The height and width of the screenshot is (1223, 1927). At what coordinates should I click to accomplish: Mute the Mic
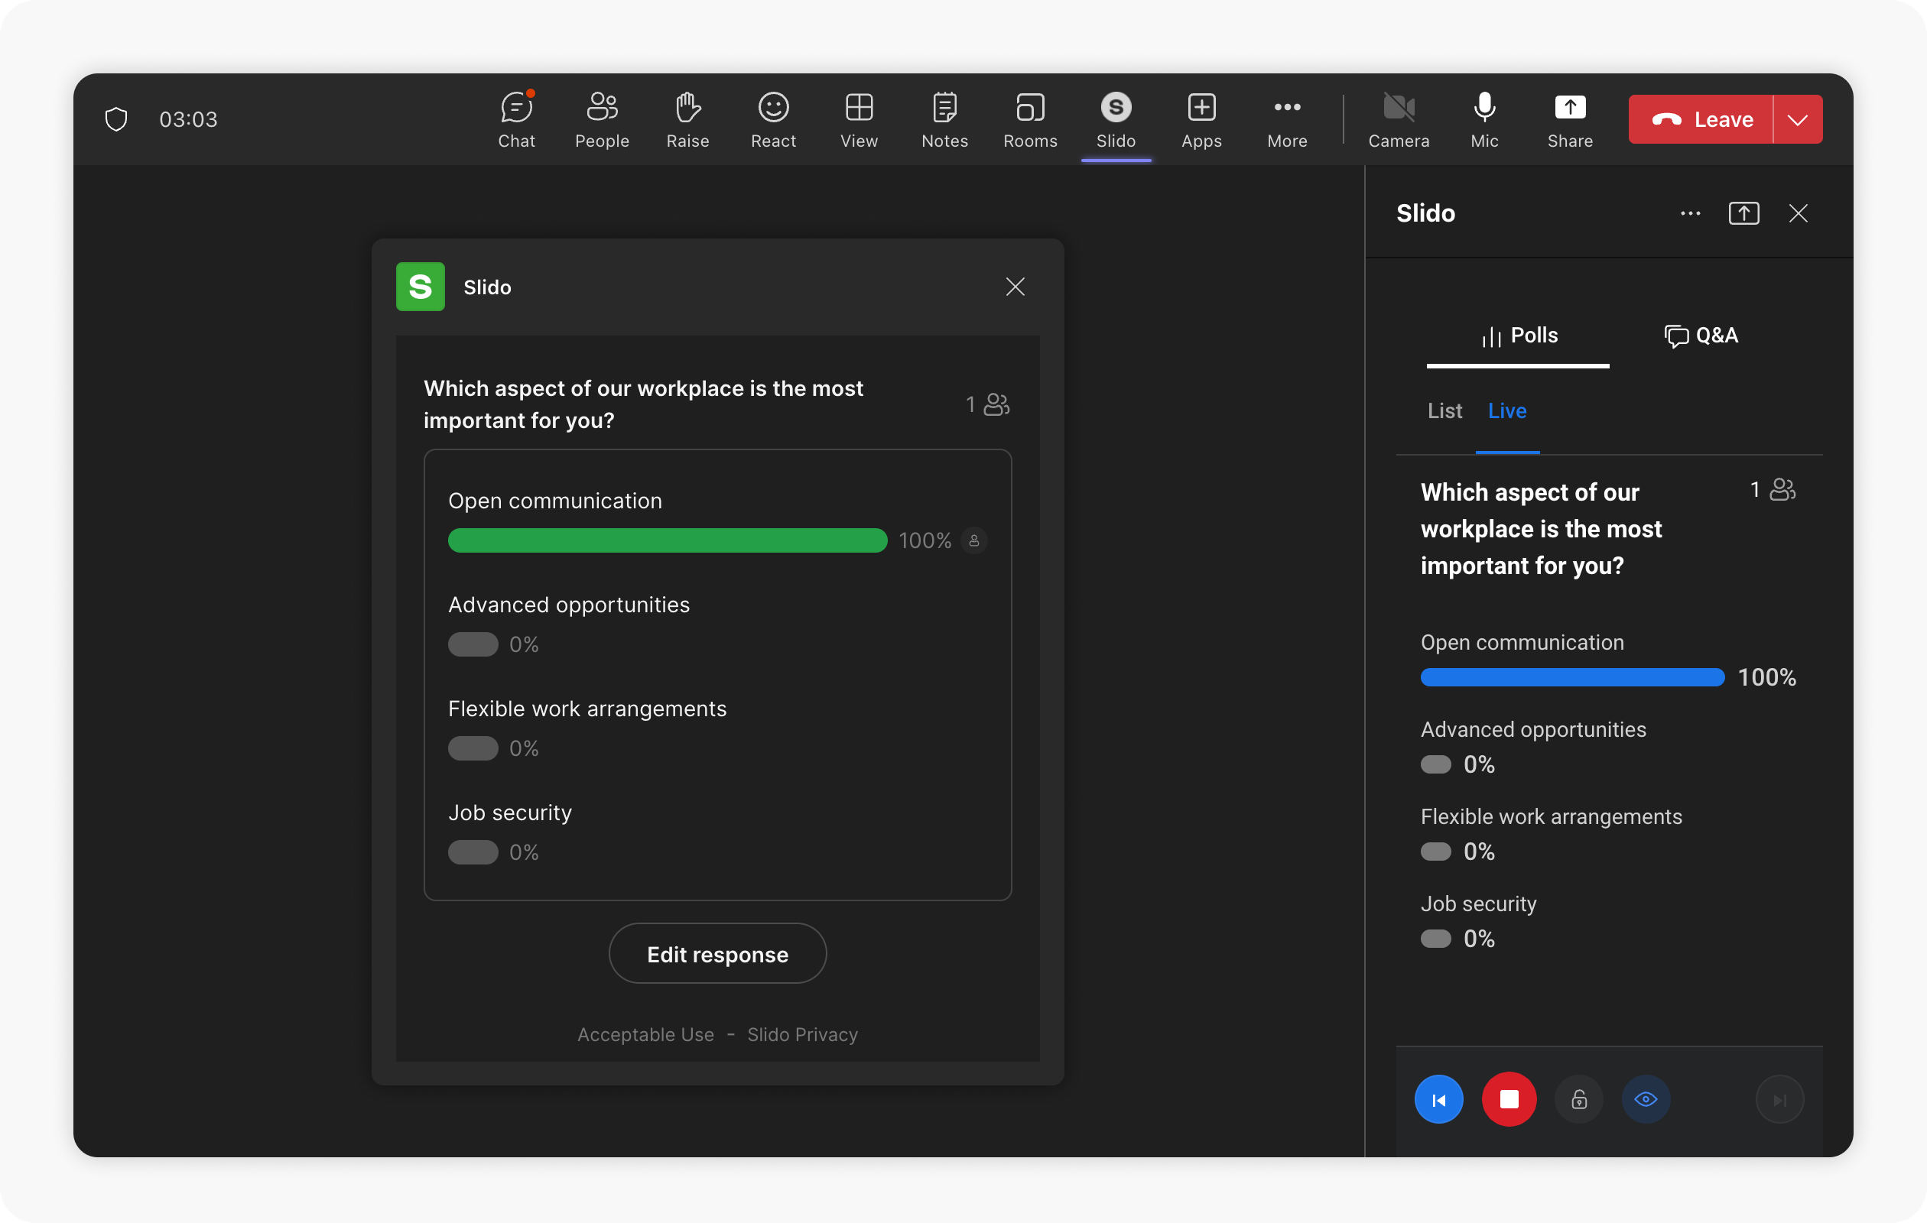click(1483, 120)
